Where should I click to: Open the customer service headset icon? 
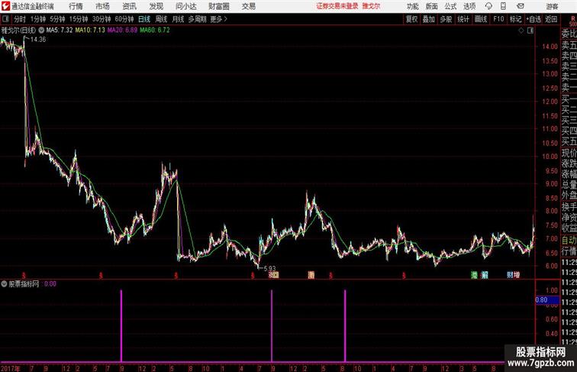pos(488,6)
